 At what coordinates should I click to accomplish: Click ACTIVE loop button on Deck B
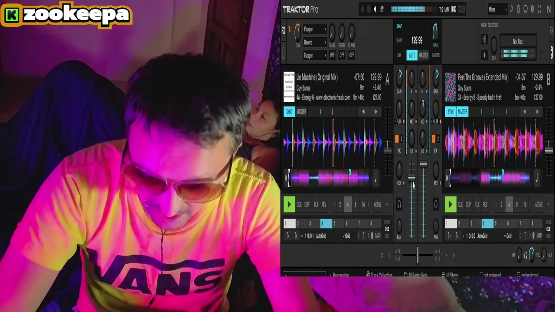pos(539,205)
